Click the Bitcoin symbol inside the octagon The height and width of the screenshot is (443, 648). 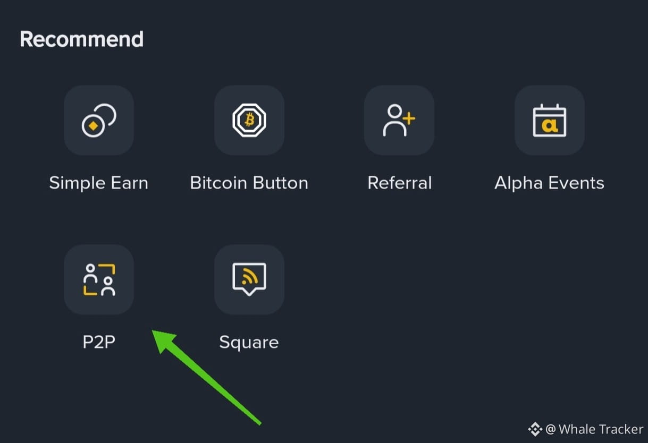[x=249, y=121]
